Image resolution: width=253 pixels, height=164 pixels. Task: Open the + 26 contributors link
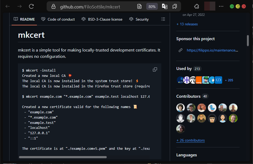[x=191, y=140]
